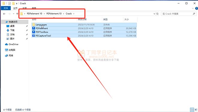Sort by the 名称 column header
This screenshot has height=112, width=198.
[34, 19]
